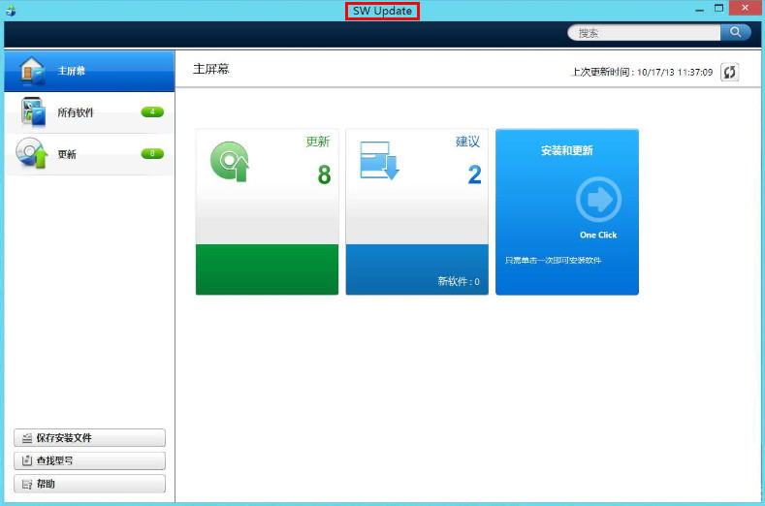This screenshot has width=765, height=506.
Task: Select 主屏幕 in the sidebar
Action: click(89, 71)
